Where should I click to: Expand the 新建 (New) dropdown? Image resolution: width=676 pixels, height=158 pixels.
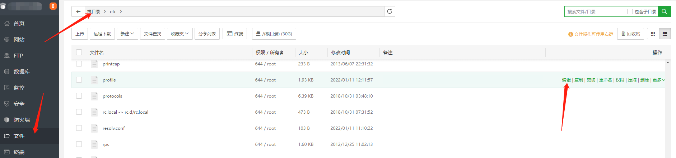pyautogui.click(x=127, y=34)
